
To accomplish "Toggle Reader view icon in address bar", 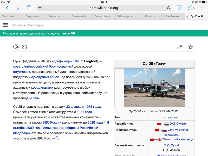I will pos(40,8).
